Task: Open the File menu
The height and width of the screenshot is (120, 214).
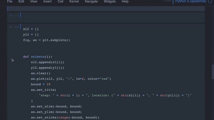Action: click(x=10, y=1)
